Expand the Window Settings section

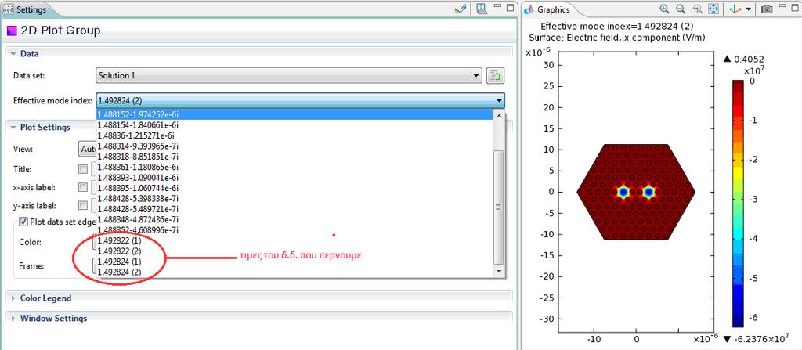14,318
